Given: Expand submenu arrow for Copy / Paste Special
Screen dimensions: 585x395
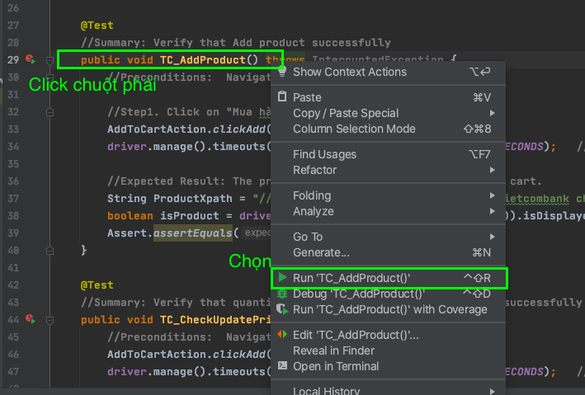Looking at the screenshot, I should (x=493, y=113).
